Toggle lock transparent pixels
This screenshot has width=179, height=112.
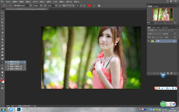[x=153, y=37]
